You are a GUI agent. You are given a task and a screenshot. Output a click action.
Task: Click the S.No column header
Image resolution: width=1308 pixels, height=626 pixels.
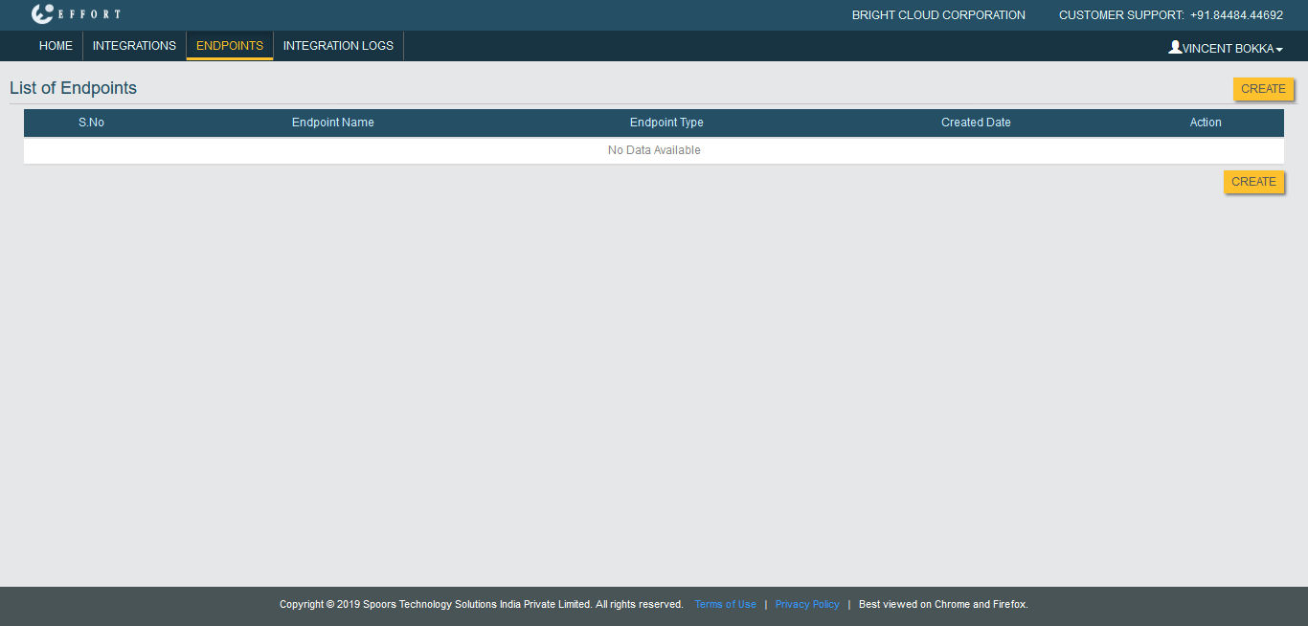point(91,123)
